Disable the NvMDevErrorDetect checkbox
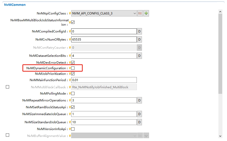 coord(73,62)
